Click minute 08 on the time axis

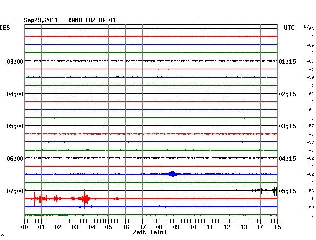(x=159, y=227)
